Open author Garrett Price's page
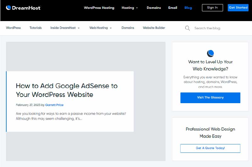252x167 pixels. 54,105
